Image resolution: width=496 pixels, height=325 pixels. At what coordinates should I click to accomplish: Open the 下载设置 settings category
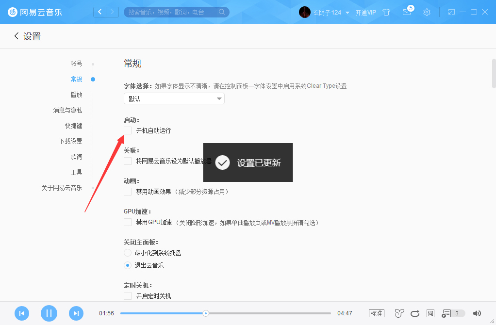coord(71,141)
